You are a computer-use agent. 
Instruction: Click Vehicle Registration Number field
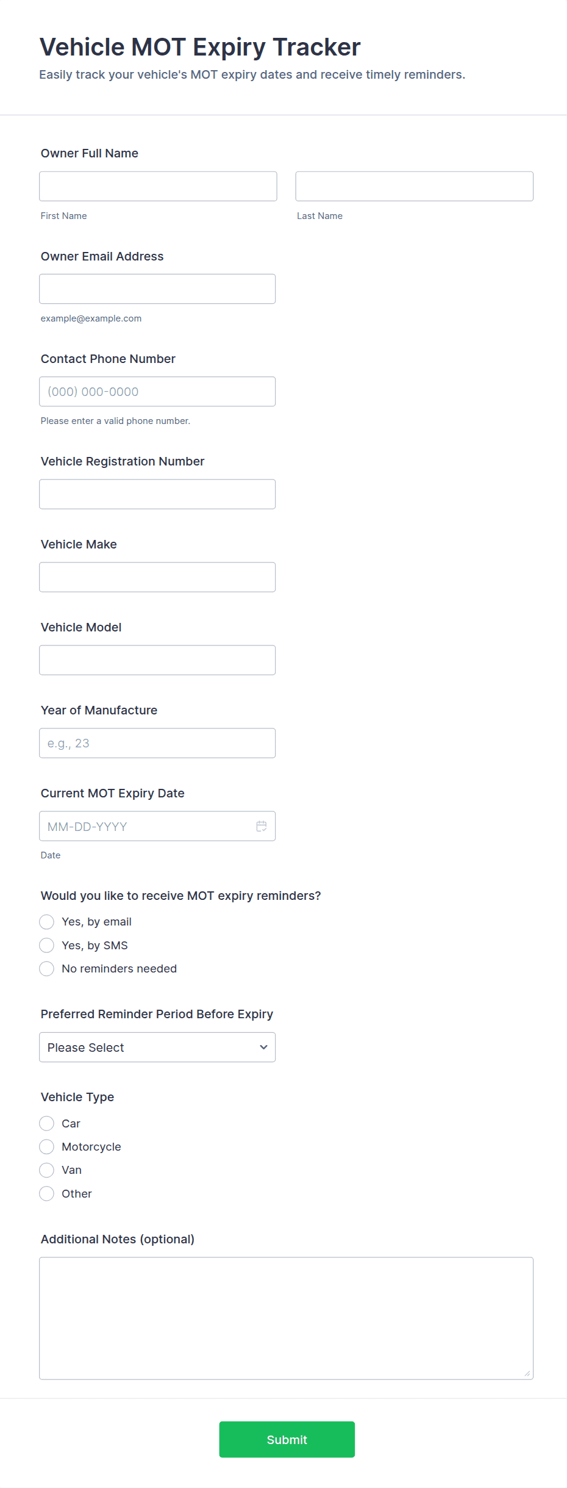point(157,494)
